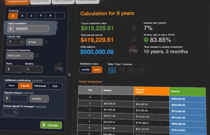This screenshot has height=135, width=210.
Task: Select Both for additional contributions
Action: pos(55,86)
